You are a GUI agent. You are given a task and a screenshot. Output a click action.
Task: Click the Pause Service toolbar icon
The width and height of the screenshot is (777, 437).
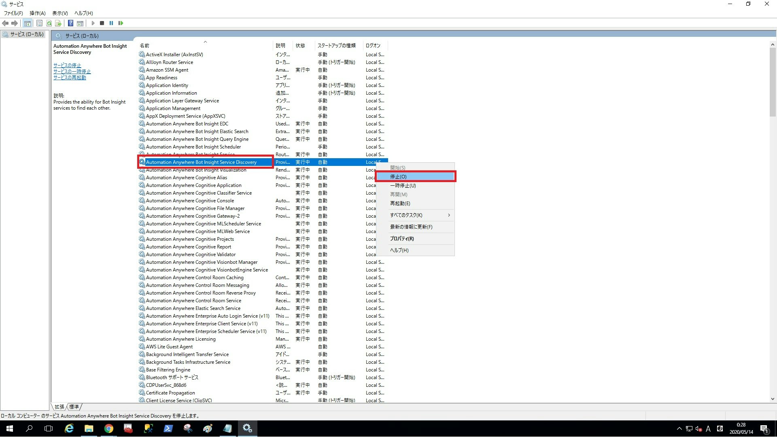click(x=111, y=23)
